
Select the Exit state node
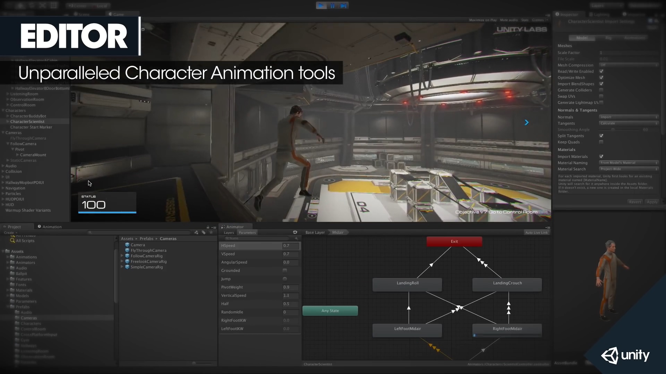(454, 241)
